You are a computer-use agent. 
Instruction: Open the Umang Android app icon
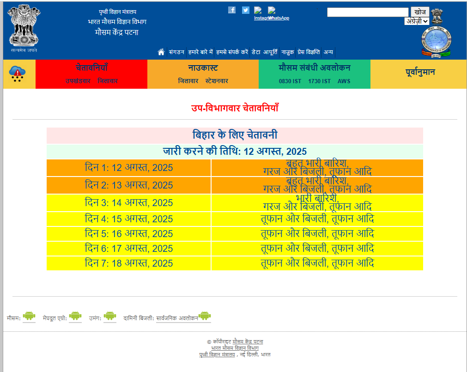[110, 317]
